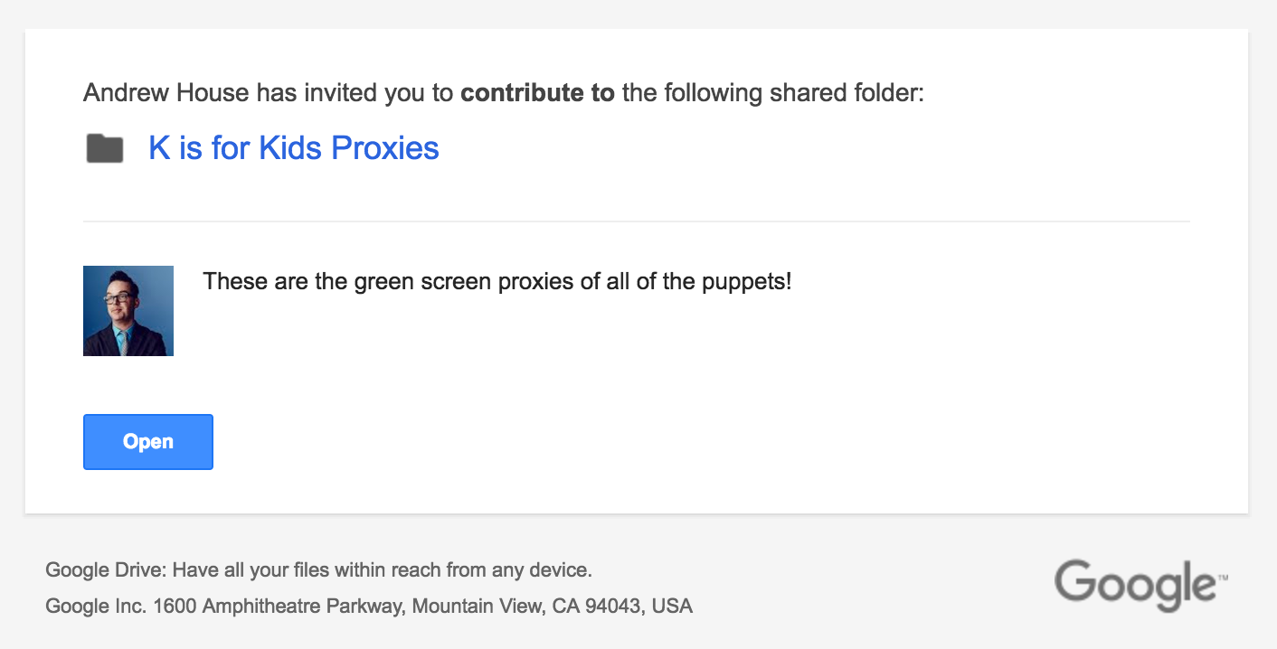Click the Google Inc. address line

click(368, 606)
